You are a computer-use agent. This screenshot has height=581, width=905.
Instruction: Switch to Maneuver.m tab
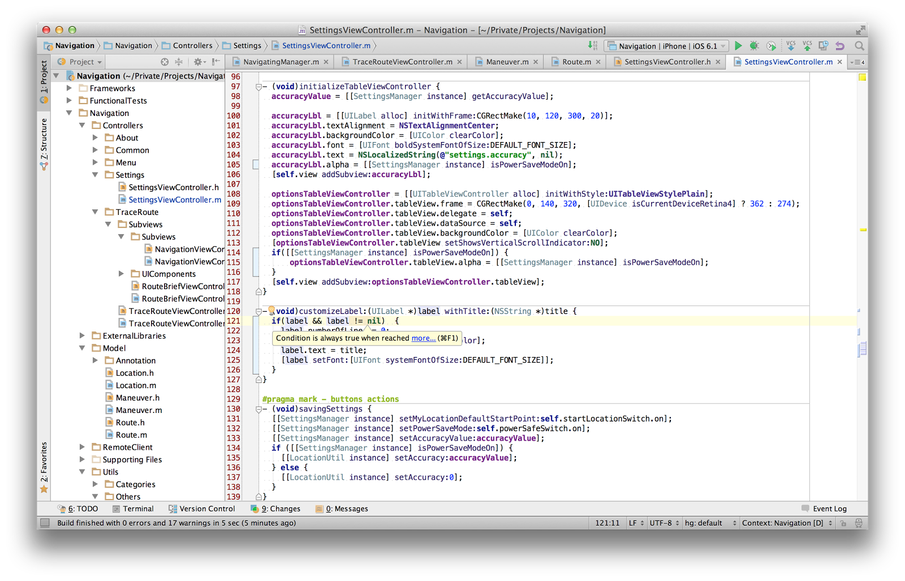[507, 62]
